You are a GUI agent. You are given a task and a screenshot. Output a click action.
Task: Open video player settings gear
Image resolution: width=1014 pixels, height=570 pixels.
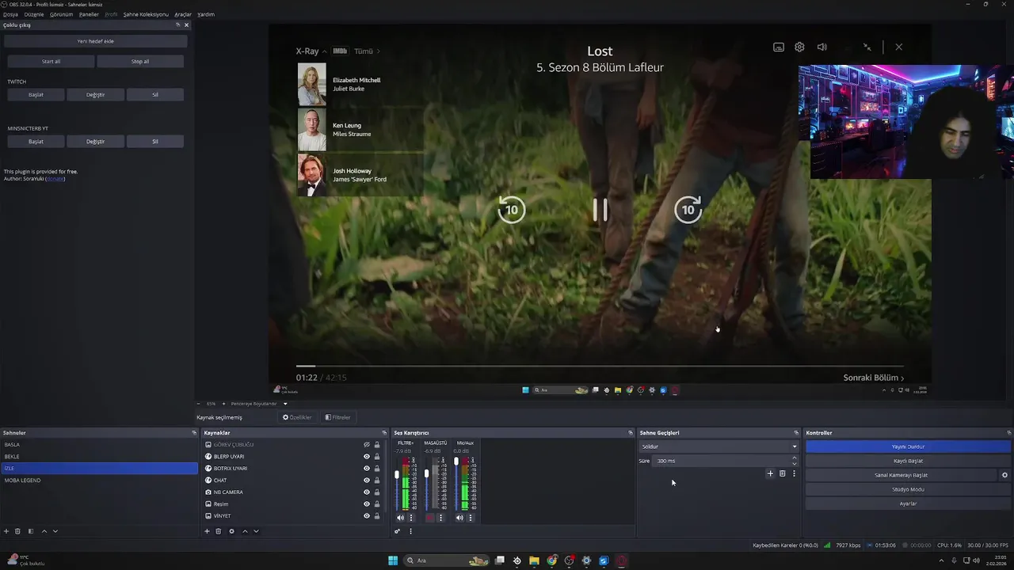(799, 47)
